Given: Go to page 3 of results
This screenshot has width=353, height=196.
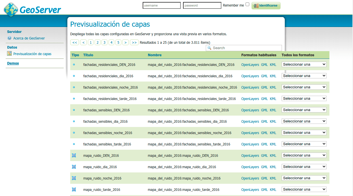Looking at the screenshot, I should tap(104, 43).
